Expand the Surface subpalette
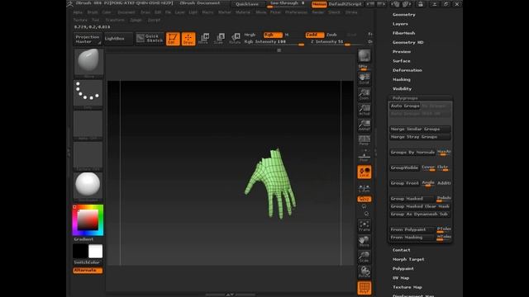This screenshot has height=297, width=529. point(402,61)
